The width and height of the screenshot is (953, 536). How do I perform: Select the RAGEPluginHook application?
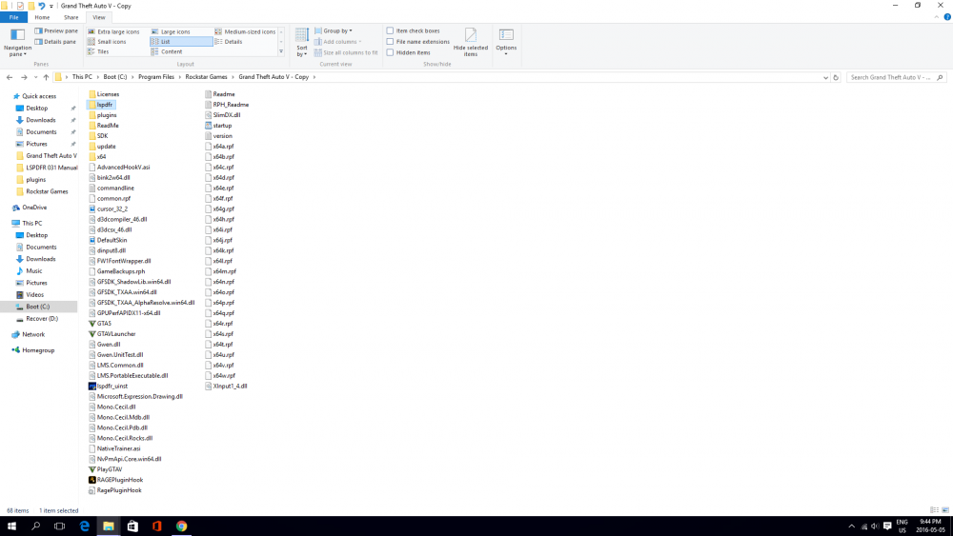click(x=115, y=480)
